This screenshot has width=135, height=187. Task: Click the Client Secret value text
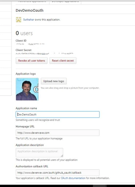click(x=45, y=54)
